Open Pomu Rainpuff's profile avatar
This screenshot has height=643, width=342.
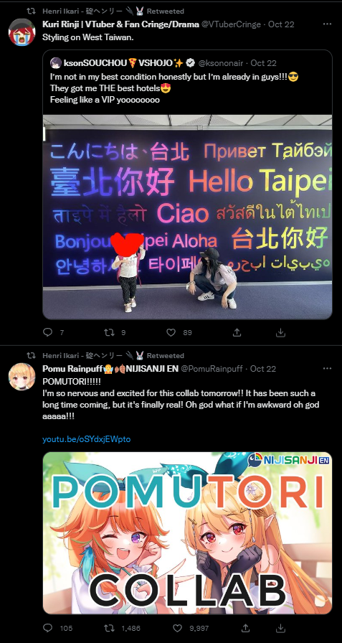coord(22,377)
